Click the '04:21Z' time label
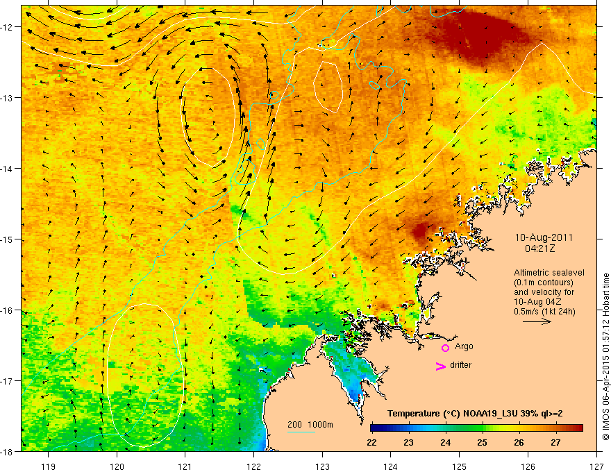611x472 pixels. (539, 248)
